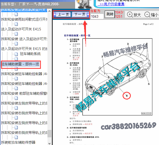Image resolution: width=159 pixels, height=145 pixels.
Task: Click the car diagram image
Action: (x=117, y=77)
